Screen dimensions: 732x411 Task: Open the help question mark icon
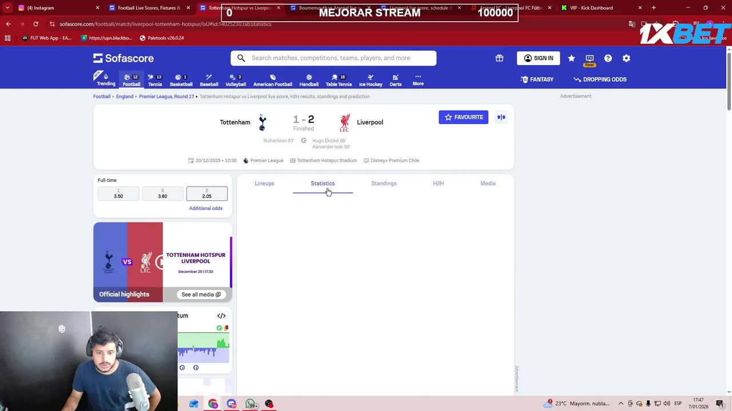pos(608,58)
